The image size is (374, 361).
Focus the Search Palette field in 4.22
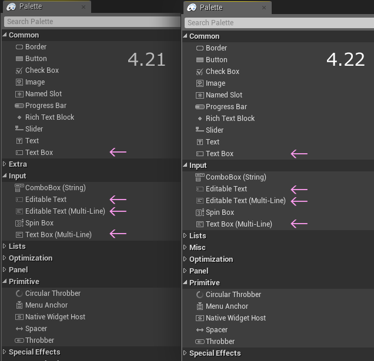point(279,23)
